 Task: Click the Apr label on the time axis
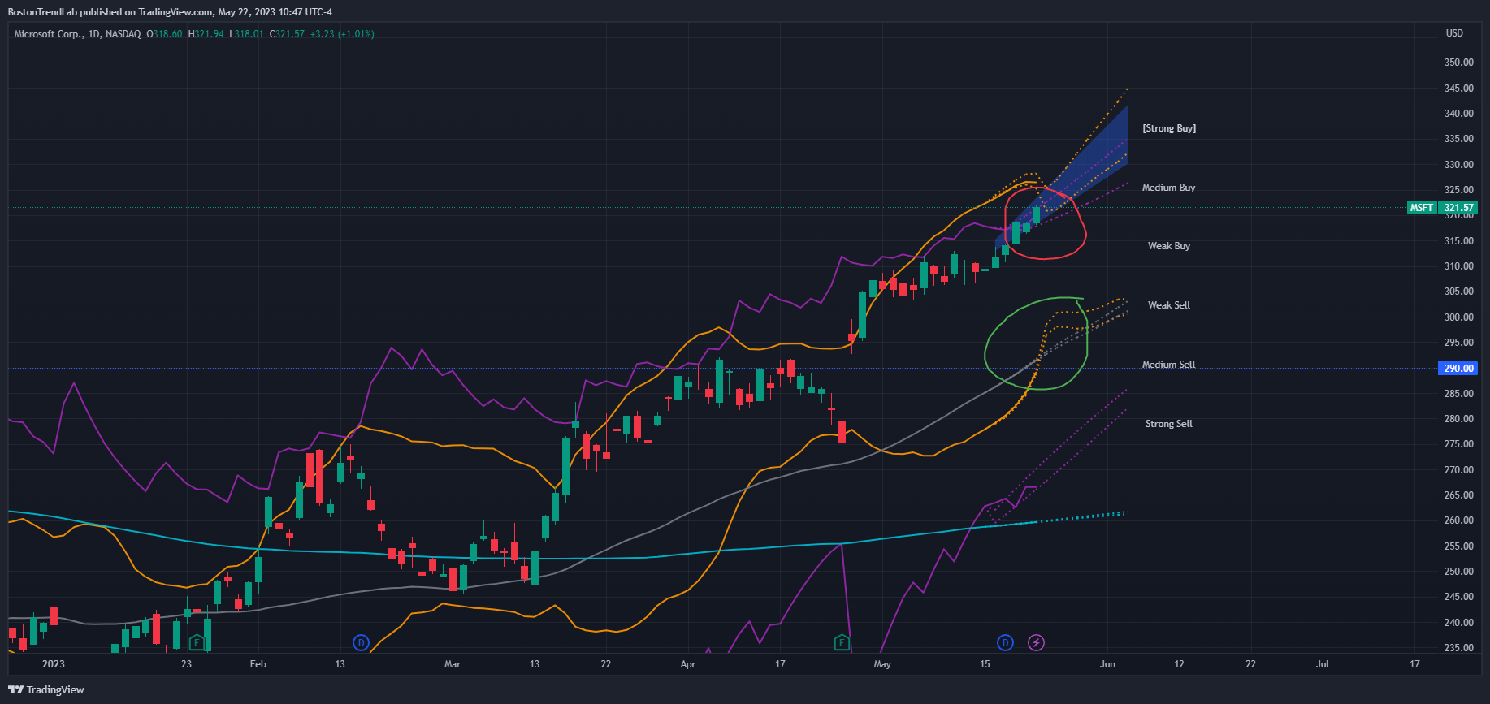688,664
